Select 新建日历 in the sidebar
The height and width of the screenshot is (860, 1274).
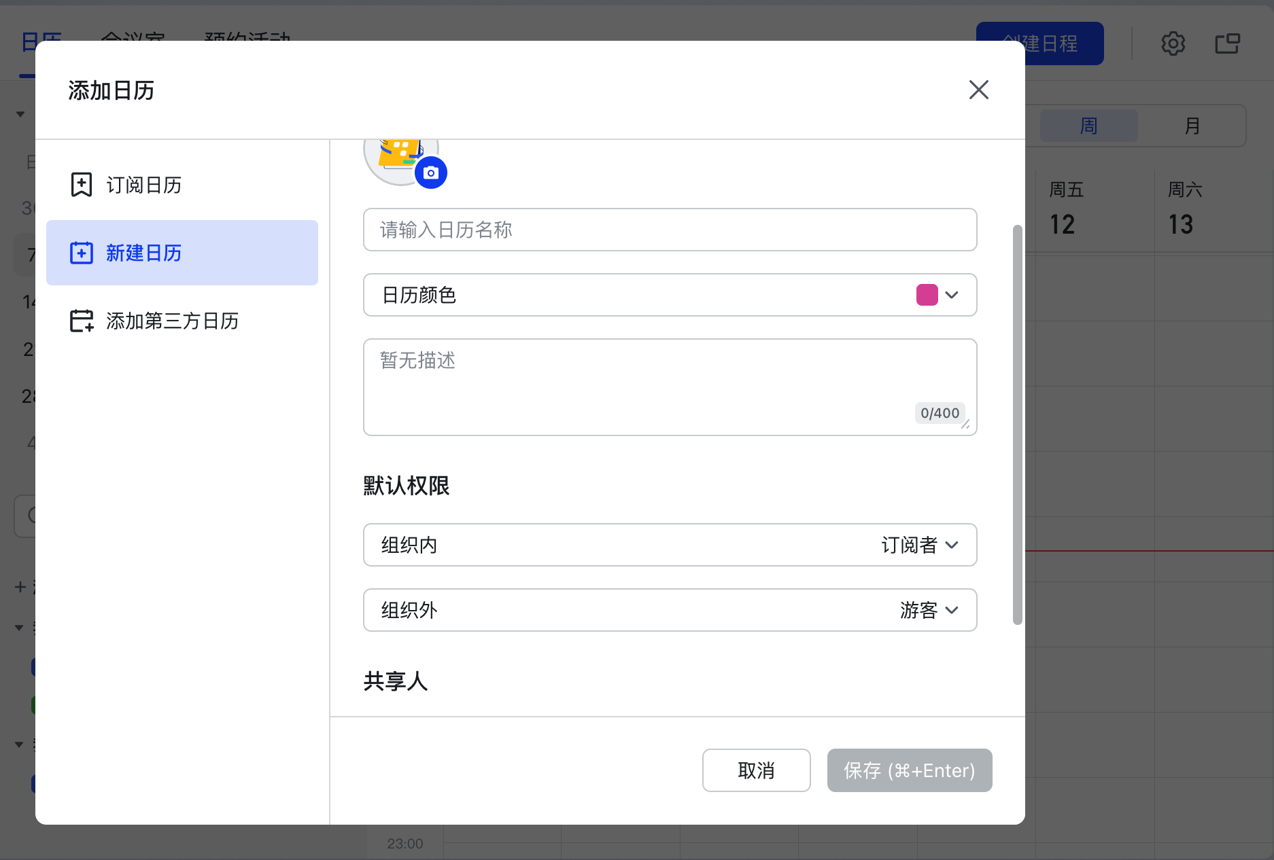click(182, 253)
